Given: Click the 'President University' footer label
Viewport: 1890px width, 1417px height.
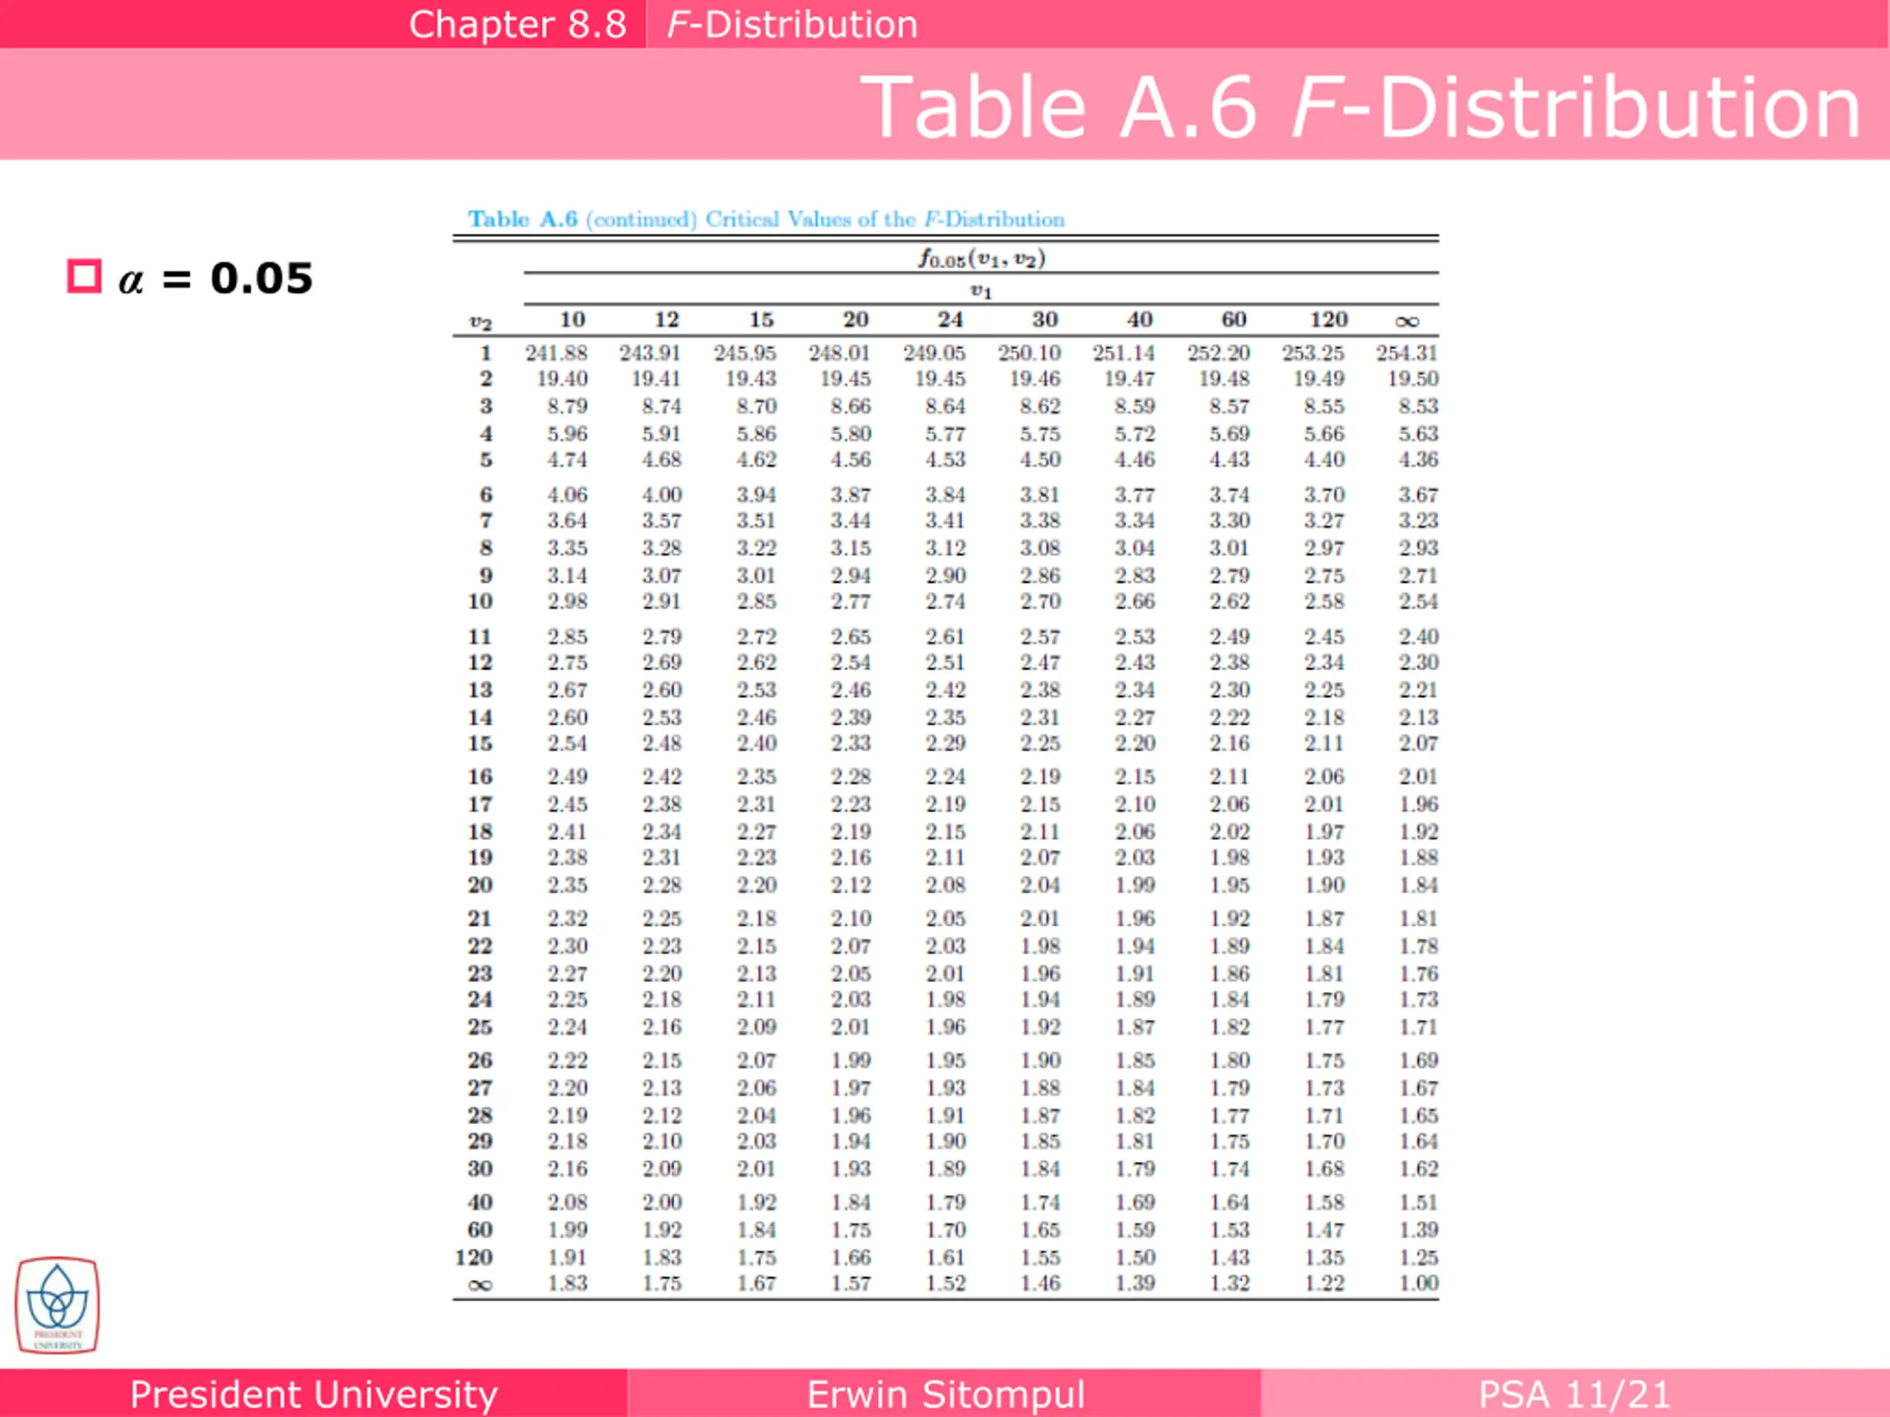Looking at the screenshot, I should (314, 1394).
